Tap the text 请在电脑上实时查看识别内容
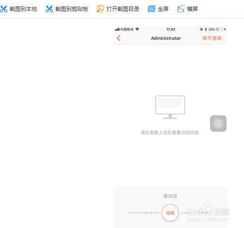This screenshot has height=228, width=244. [x=170, y=133]
